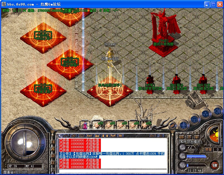Open the red 铺 shop button
Viewport: 224px width, 175px height.
click(215, 165)
